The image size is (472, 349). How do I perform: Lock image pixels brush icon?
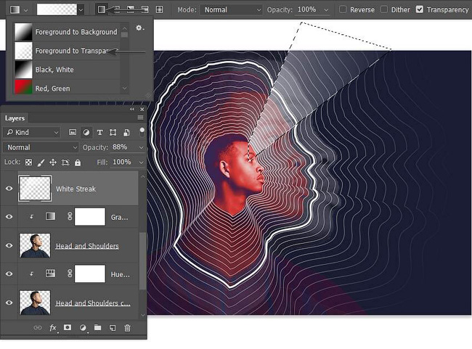41,163
